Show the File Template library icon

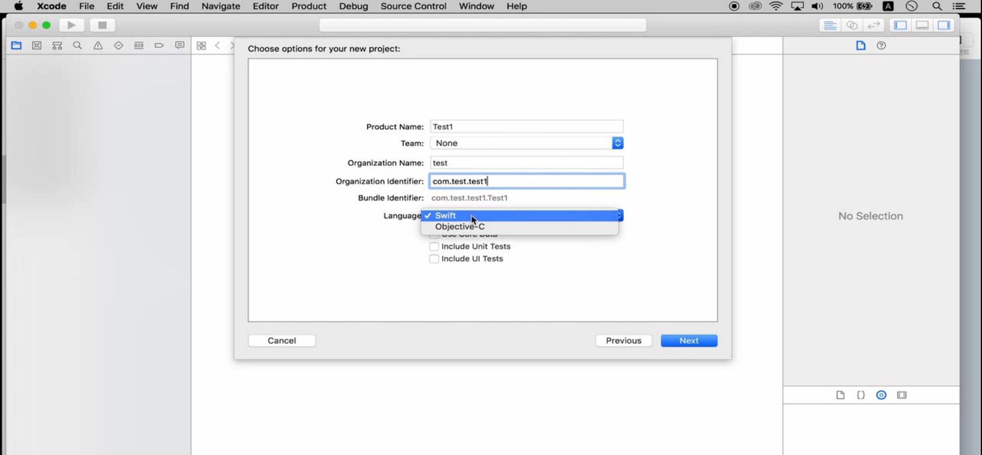click(x=840, y=395)
